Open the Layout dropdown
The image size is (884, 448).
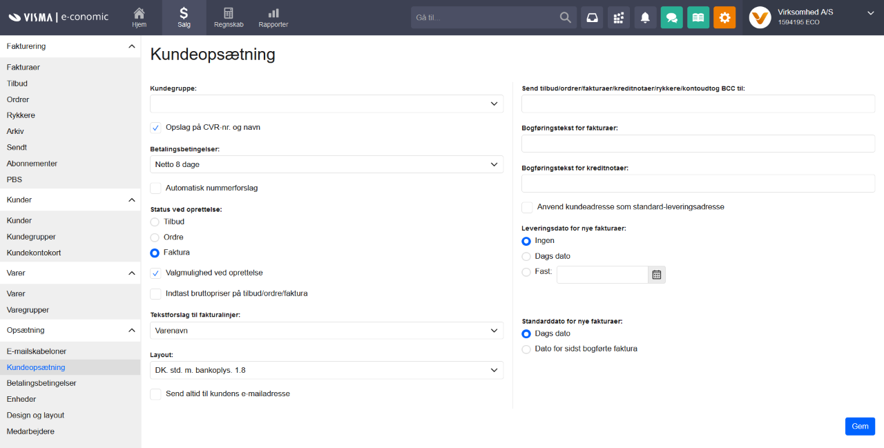tap(326, 371)
